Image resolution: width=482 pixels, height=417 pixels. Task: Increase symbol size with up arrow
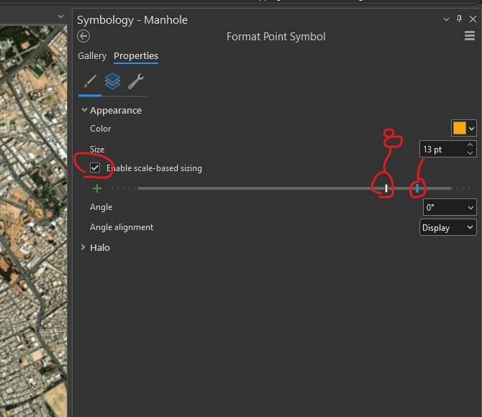click(470, 145)
